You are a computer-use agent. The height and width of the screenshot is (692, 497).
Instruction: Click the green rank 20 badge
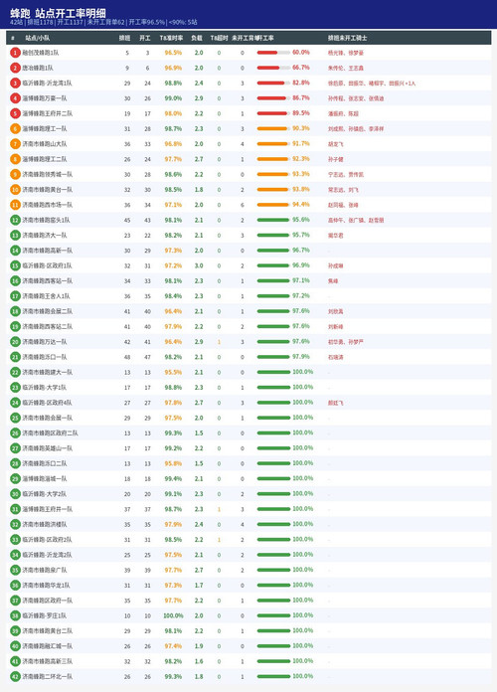16,342
